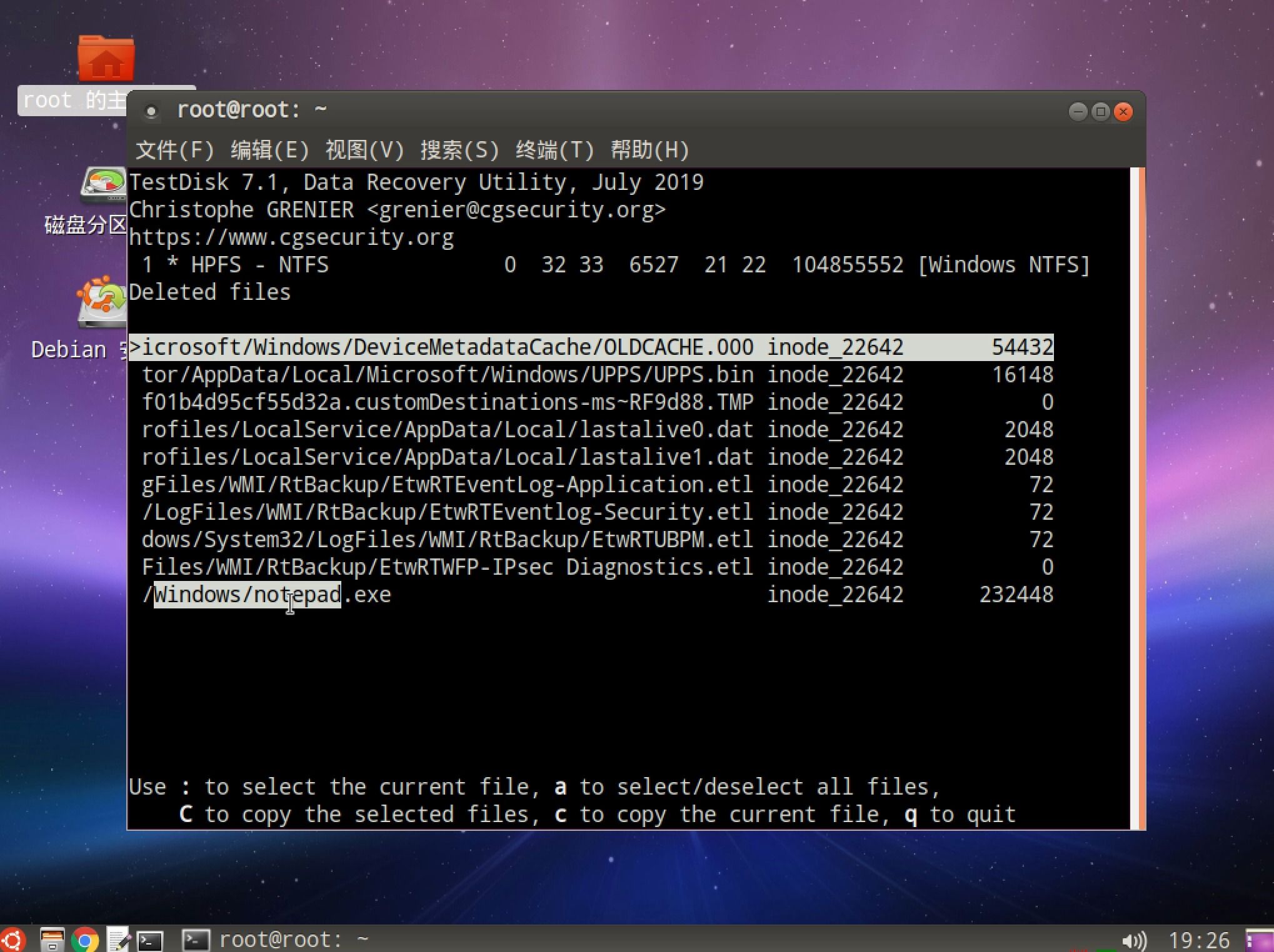Click the terminal window title icon

(151, 111)
